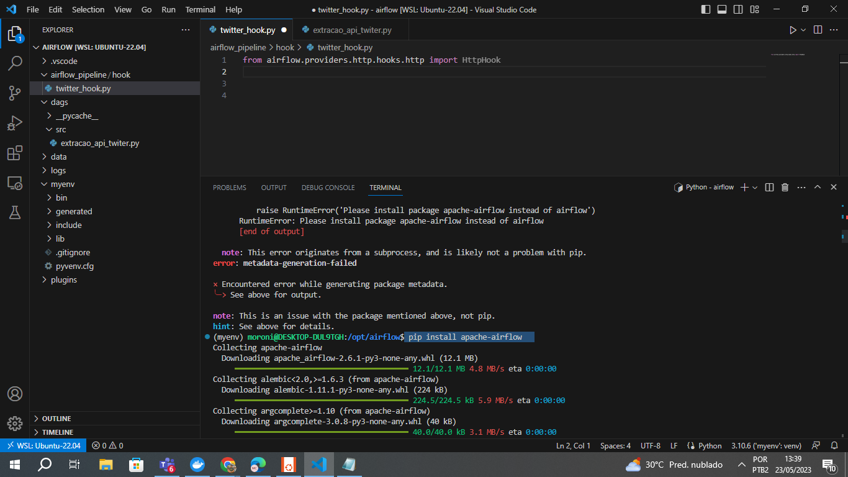This screenshot has width=848, height=477.
Task: Switch to the DEBUG CONSOLE tab
Action: click(328, 188)
